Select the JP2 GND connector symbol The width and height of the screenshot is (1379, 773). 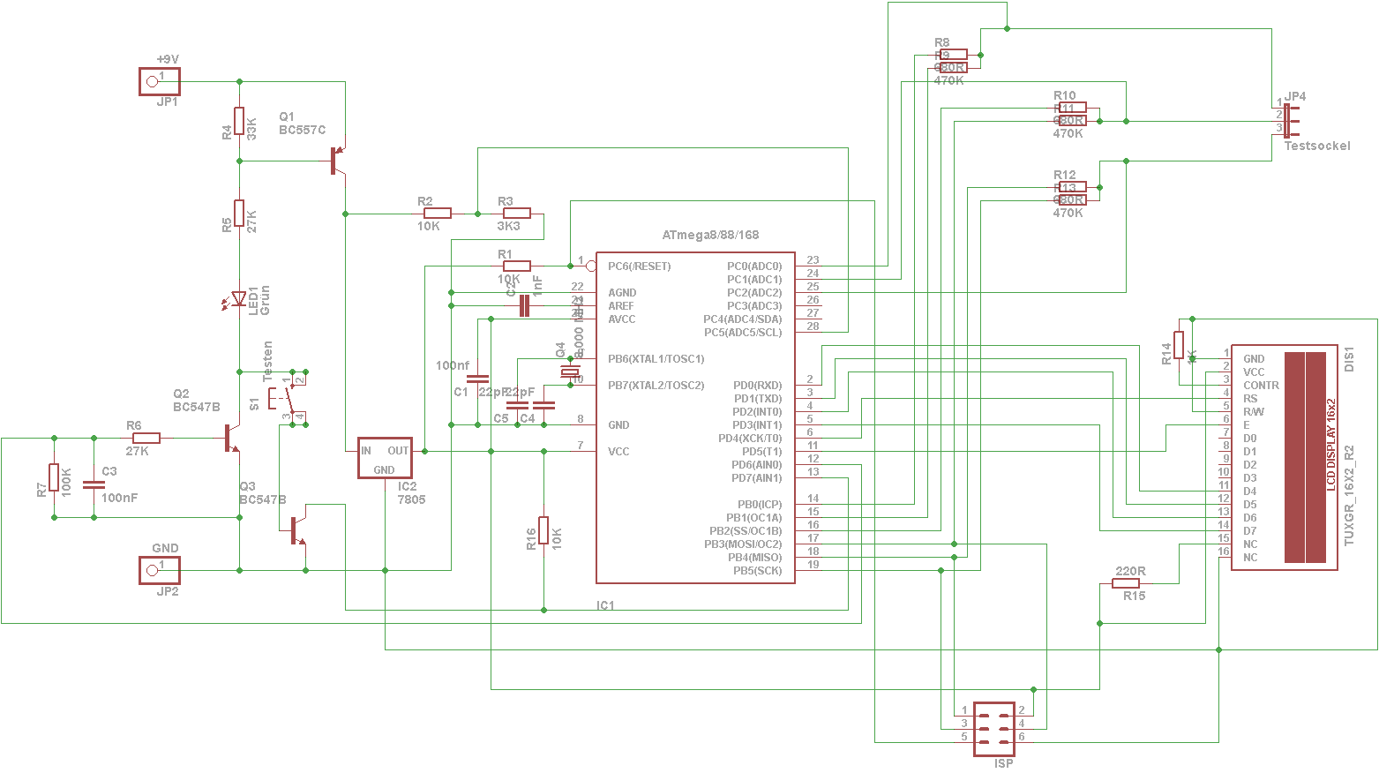click(159, 570)
